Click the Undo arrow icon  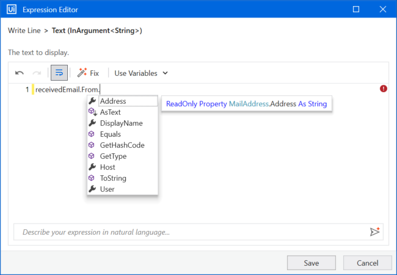[20, 73]
